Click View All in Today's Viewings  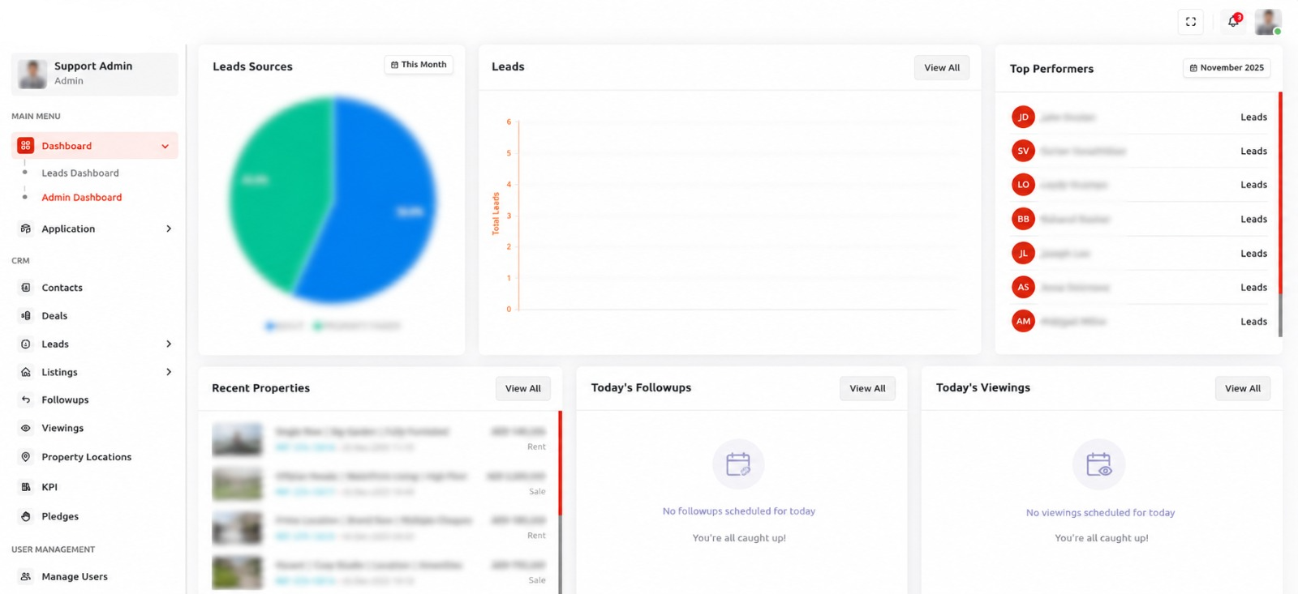(x=1243, y=389)
